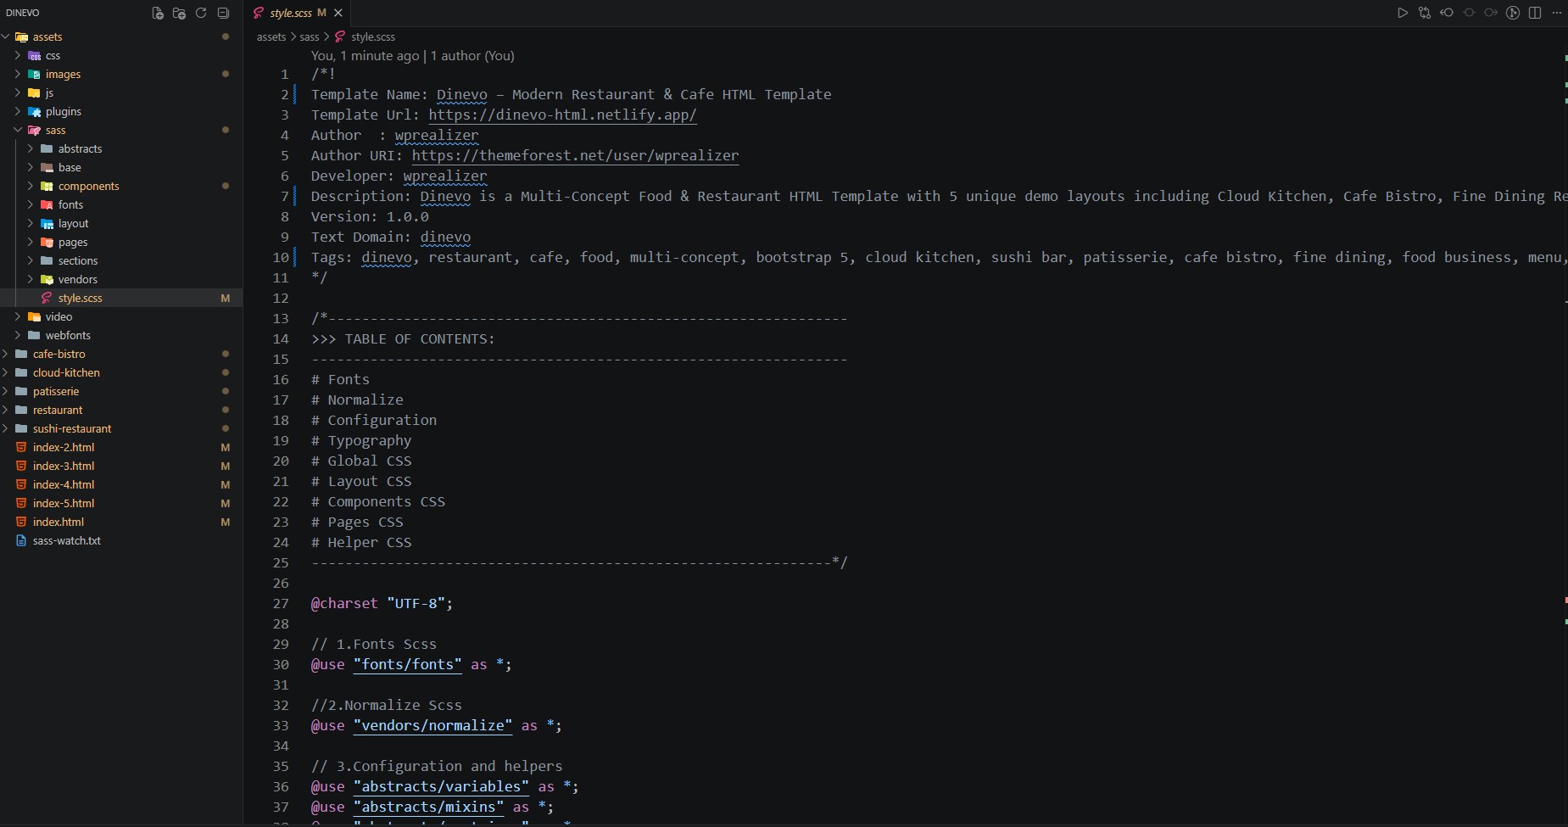Collapse all folders in explorer
The height and width of the screenshot is (827, 1568).
(x=223, y=13)
